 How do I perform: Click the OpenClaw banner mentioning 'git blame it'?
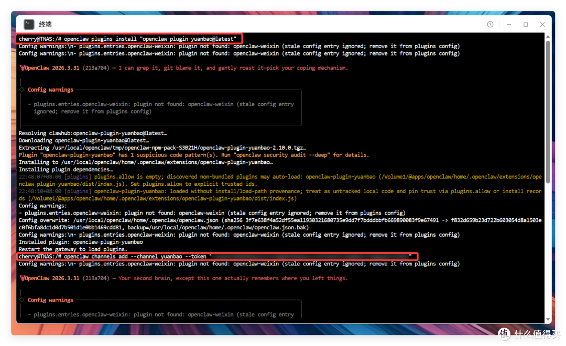(184, 68)
